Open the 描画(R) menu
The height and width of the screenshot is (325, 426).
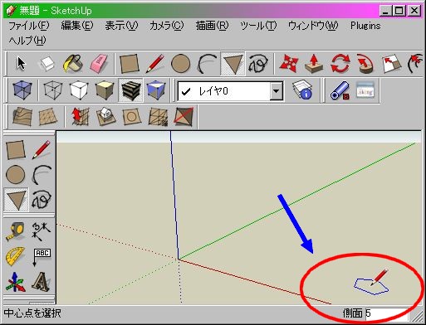tap(212, 26)
